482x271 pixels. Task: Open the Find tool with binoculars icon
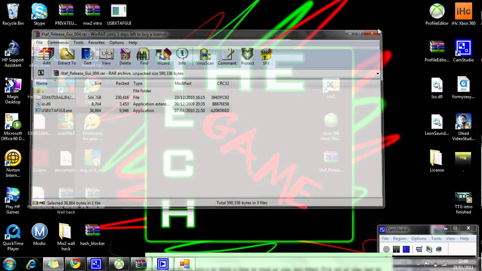pos(144,57)
